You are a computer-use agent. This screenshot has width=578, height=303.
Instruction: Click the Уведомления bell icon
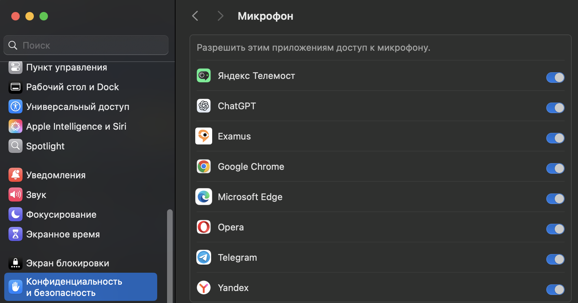16,175
